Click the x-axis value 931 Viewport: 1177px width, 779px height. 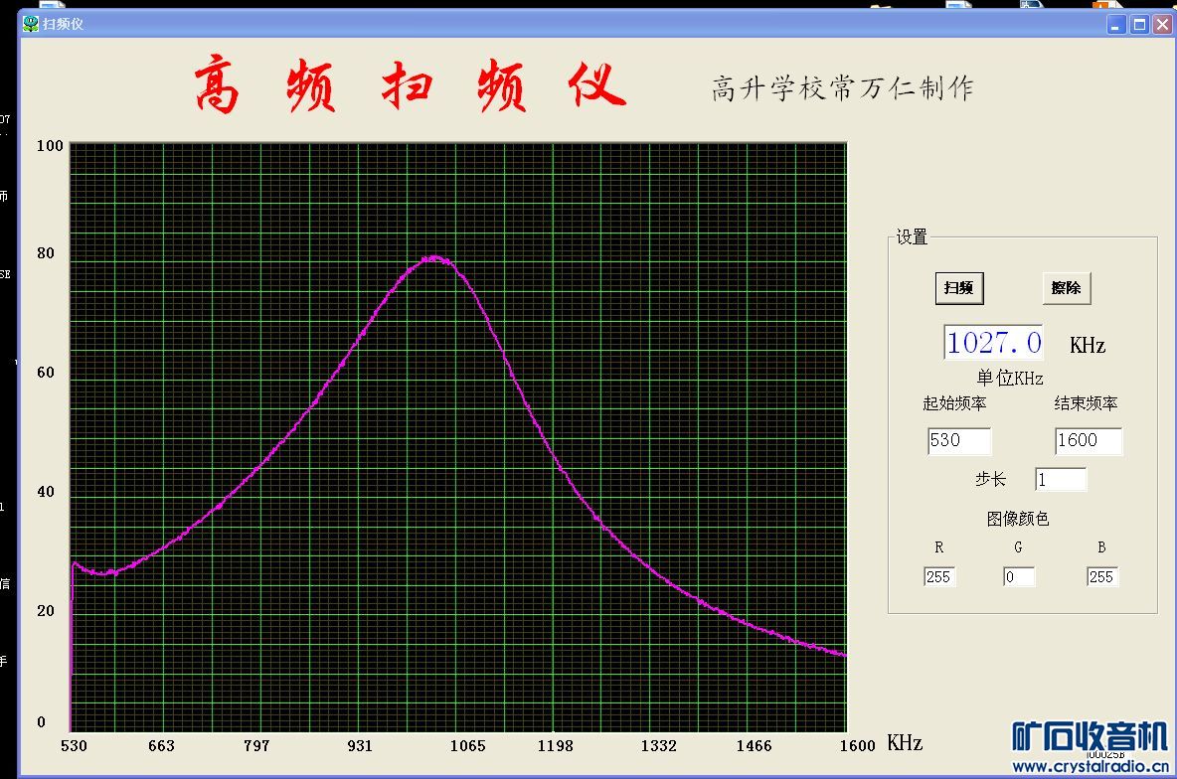coord(360,746)
